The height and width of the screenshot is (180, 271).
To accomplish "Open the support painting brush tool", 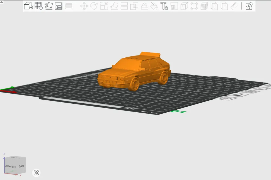I will click(144, 6).
